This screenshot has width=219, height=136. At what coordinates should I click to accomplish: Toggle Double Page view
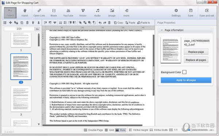(93, 130)
